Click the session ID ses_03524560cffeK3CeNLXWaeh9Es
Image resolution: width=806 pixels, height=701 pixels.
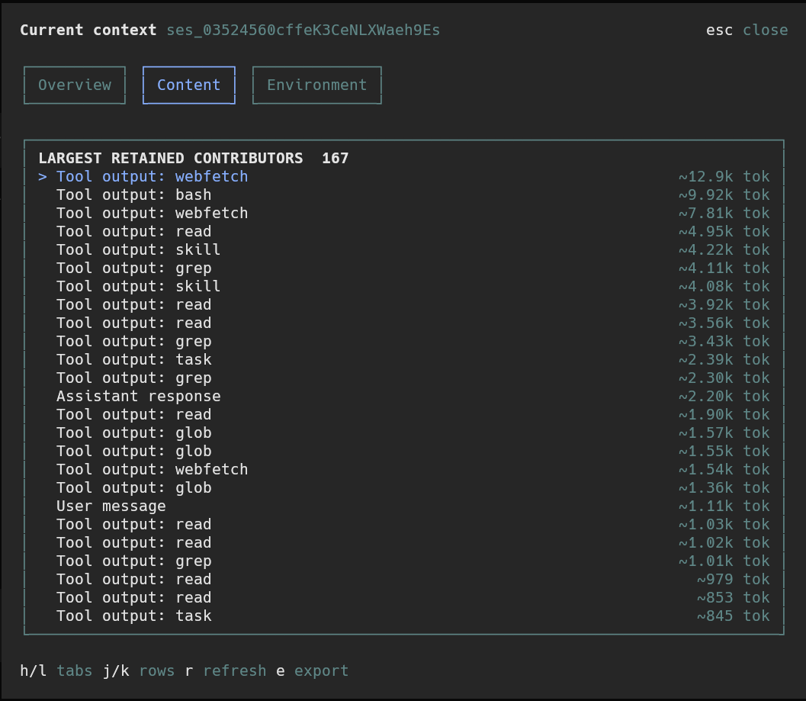coord(303,31)
